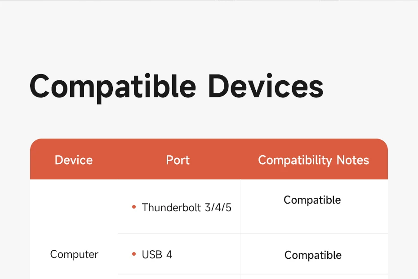Screen dimensions: 418x279
Task: Click the word USB in the port list
Action: coord(152,254)
